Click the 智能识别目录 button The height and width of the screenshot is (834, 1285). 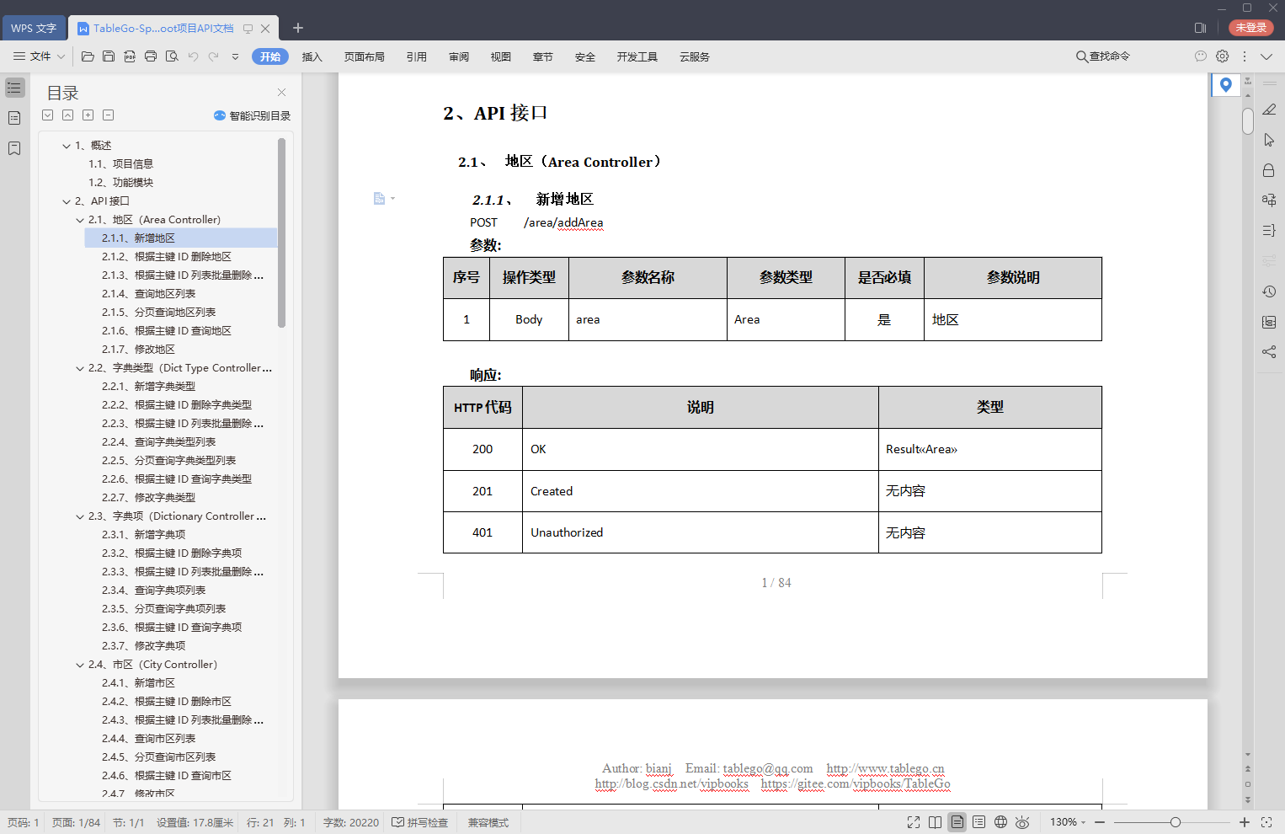click(x=252, y=115)
